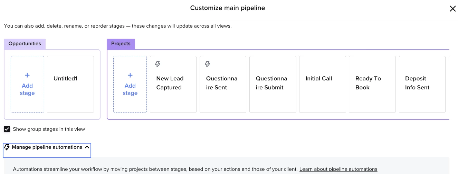Select the Deposit Info Sent stage card

click(422, 84)
